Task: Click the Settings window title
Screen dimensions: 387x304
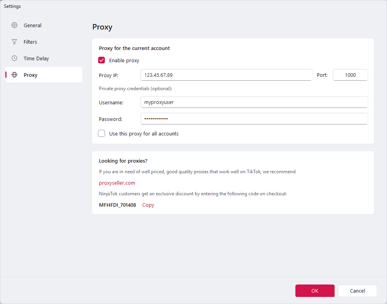Action: pos(12,6)
